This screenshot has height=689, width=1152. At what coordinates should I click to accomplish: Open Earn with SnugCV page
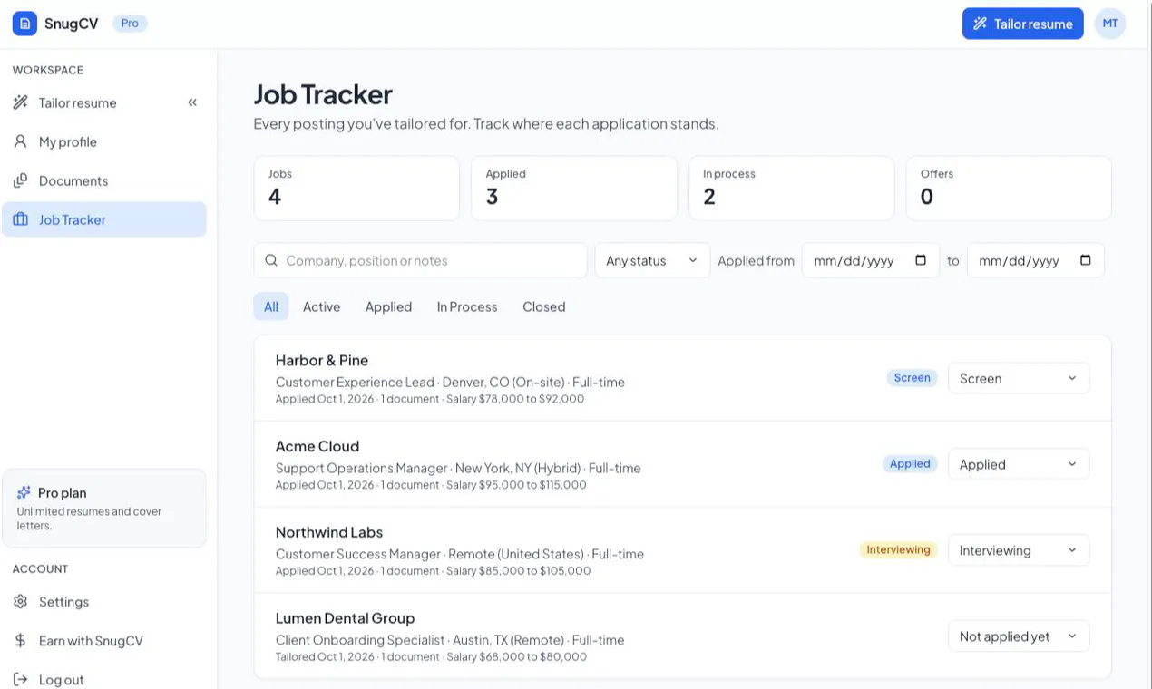pos(104,640)
